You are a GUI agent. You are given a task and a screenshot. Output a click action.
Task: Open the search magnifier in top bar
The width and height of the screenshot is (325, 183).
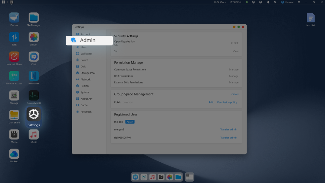tap(275, 2)
